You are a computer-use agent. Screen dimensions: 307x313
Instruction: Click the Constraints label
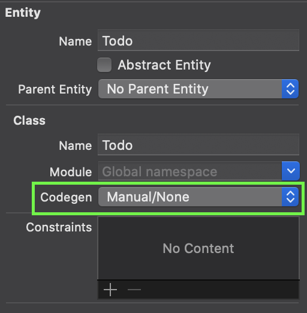click(59, 227)
